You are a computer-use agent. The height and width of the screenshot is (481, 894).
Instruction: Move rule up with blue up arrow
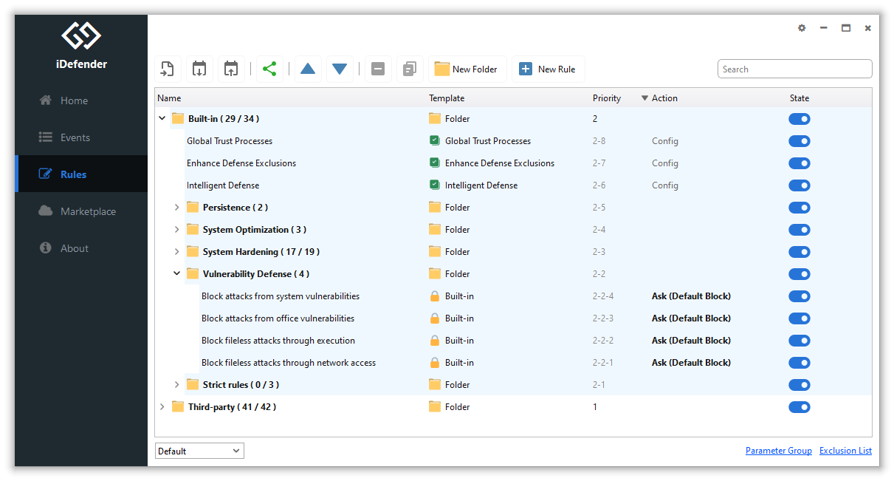click(308, 69)
